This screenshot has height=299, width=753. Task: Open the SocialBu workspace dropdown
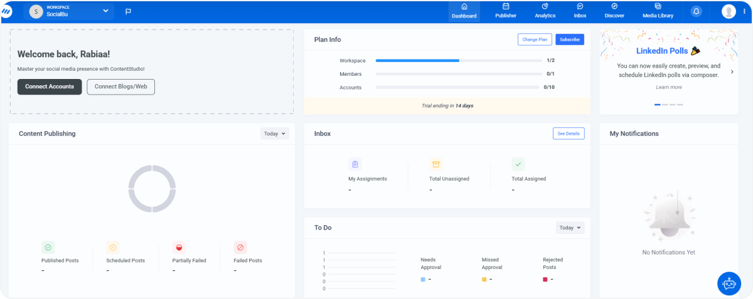point(69,11)
